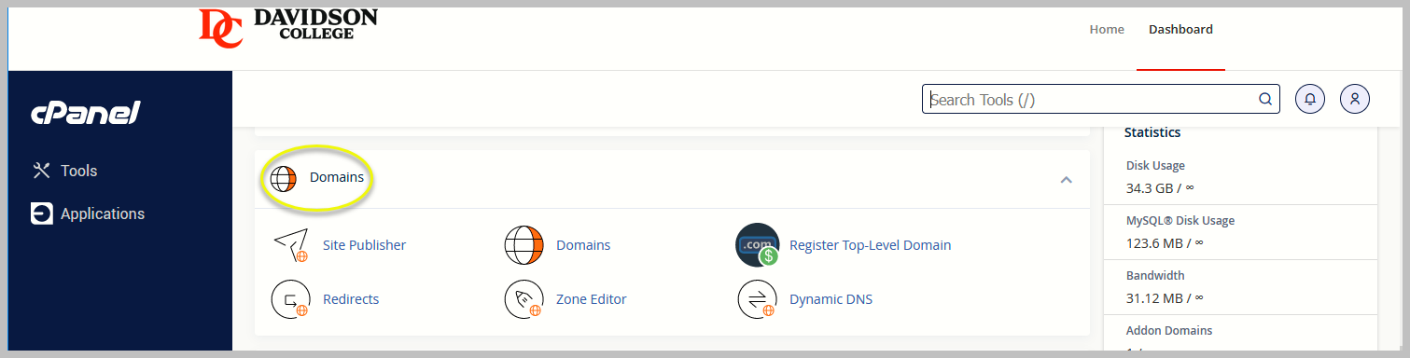Open the Site Publisher link
This screenshot has width=1410, height=358.
pos(364,245)
